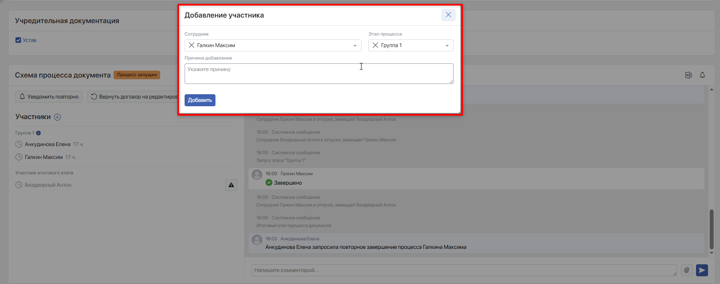Click the warning icon next to Бездворный Антон

[231, 185]
